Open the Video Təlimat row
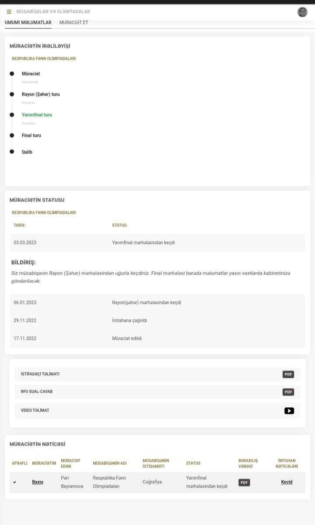The height and width of the screenshot is (525, 315). pos(157,410)
